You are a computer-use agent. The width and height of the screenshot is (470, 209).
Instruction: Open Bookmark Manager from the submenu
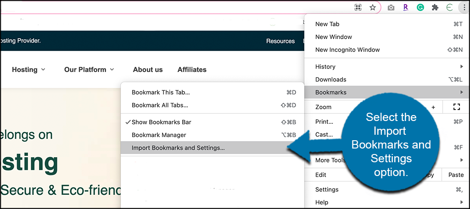tap(159, 135)
